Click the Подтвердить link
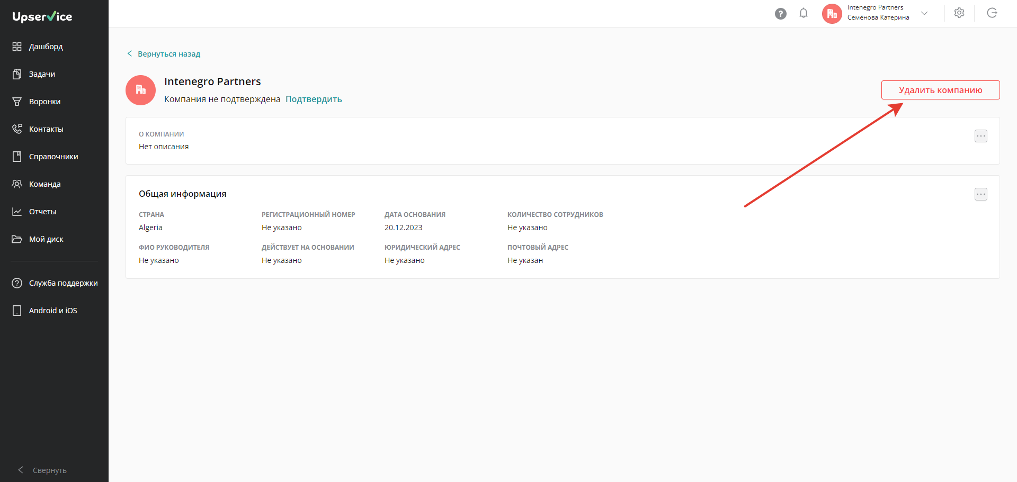The width and height of the screenshot is (1017, 482). [314, 99]
